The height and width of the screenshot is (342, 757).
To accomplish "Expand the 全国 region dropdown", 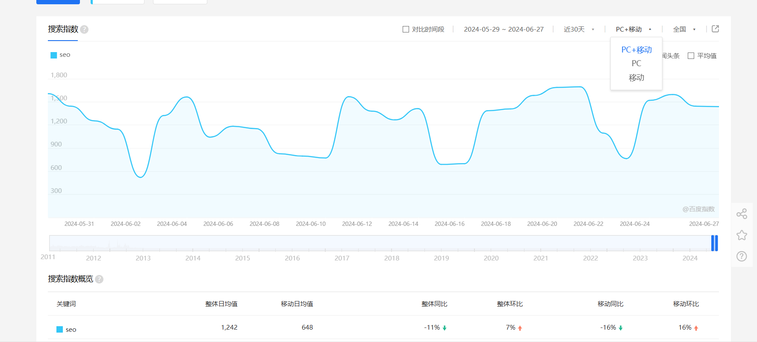I will (684, 29).
